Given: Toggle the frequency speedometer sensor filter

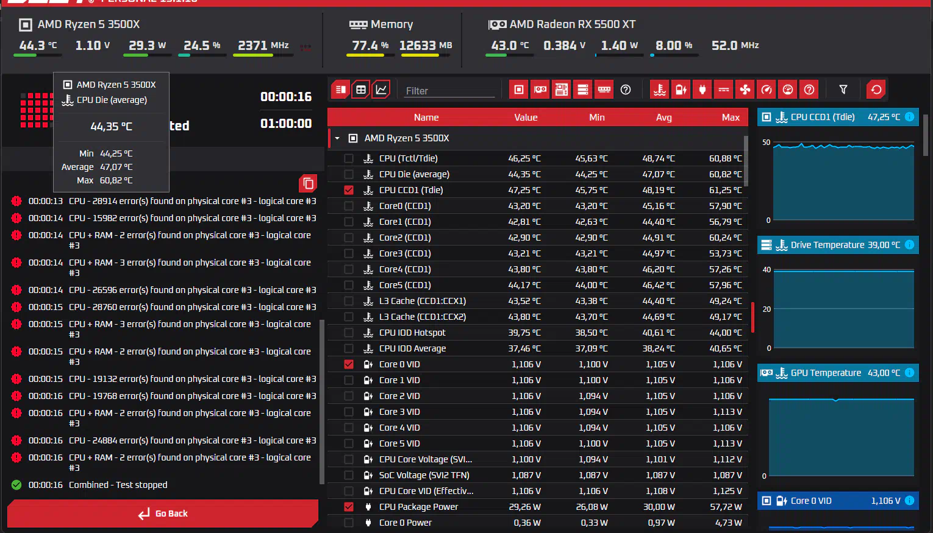Looking at the screenshot, I should (x=767, y=90).
